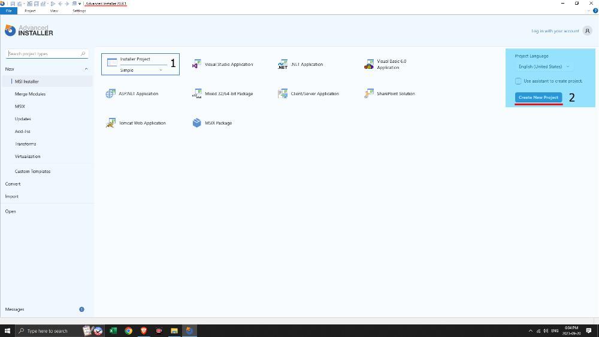The width and height of the screenshot is (599, 337).
Task: Open Google Chrome from the taskbar
Action: click(128, 331)
